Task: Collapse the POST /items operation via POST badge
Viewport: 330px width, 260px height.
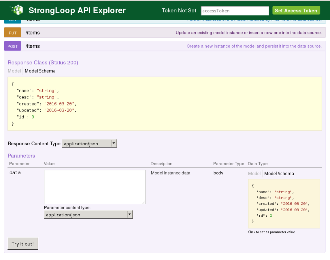Action: click(x=13, y=46)
